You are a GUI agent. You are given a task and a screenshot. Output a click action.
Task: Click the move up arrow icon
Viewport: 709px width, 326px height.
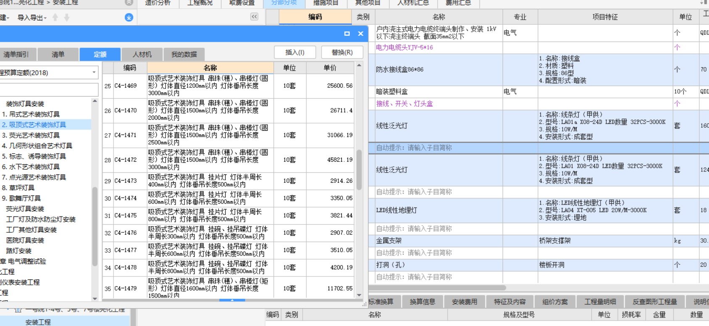(55, 17)
